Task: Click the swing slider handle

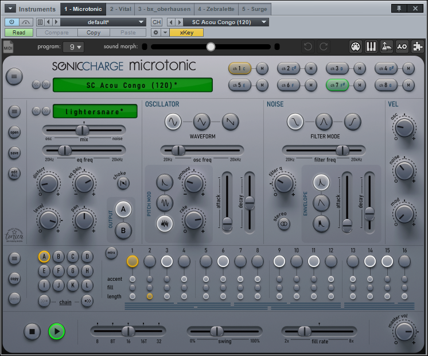Action: [217, 331]
